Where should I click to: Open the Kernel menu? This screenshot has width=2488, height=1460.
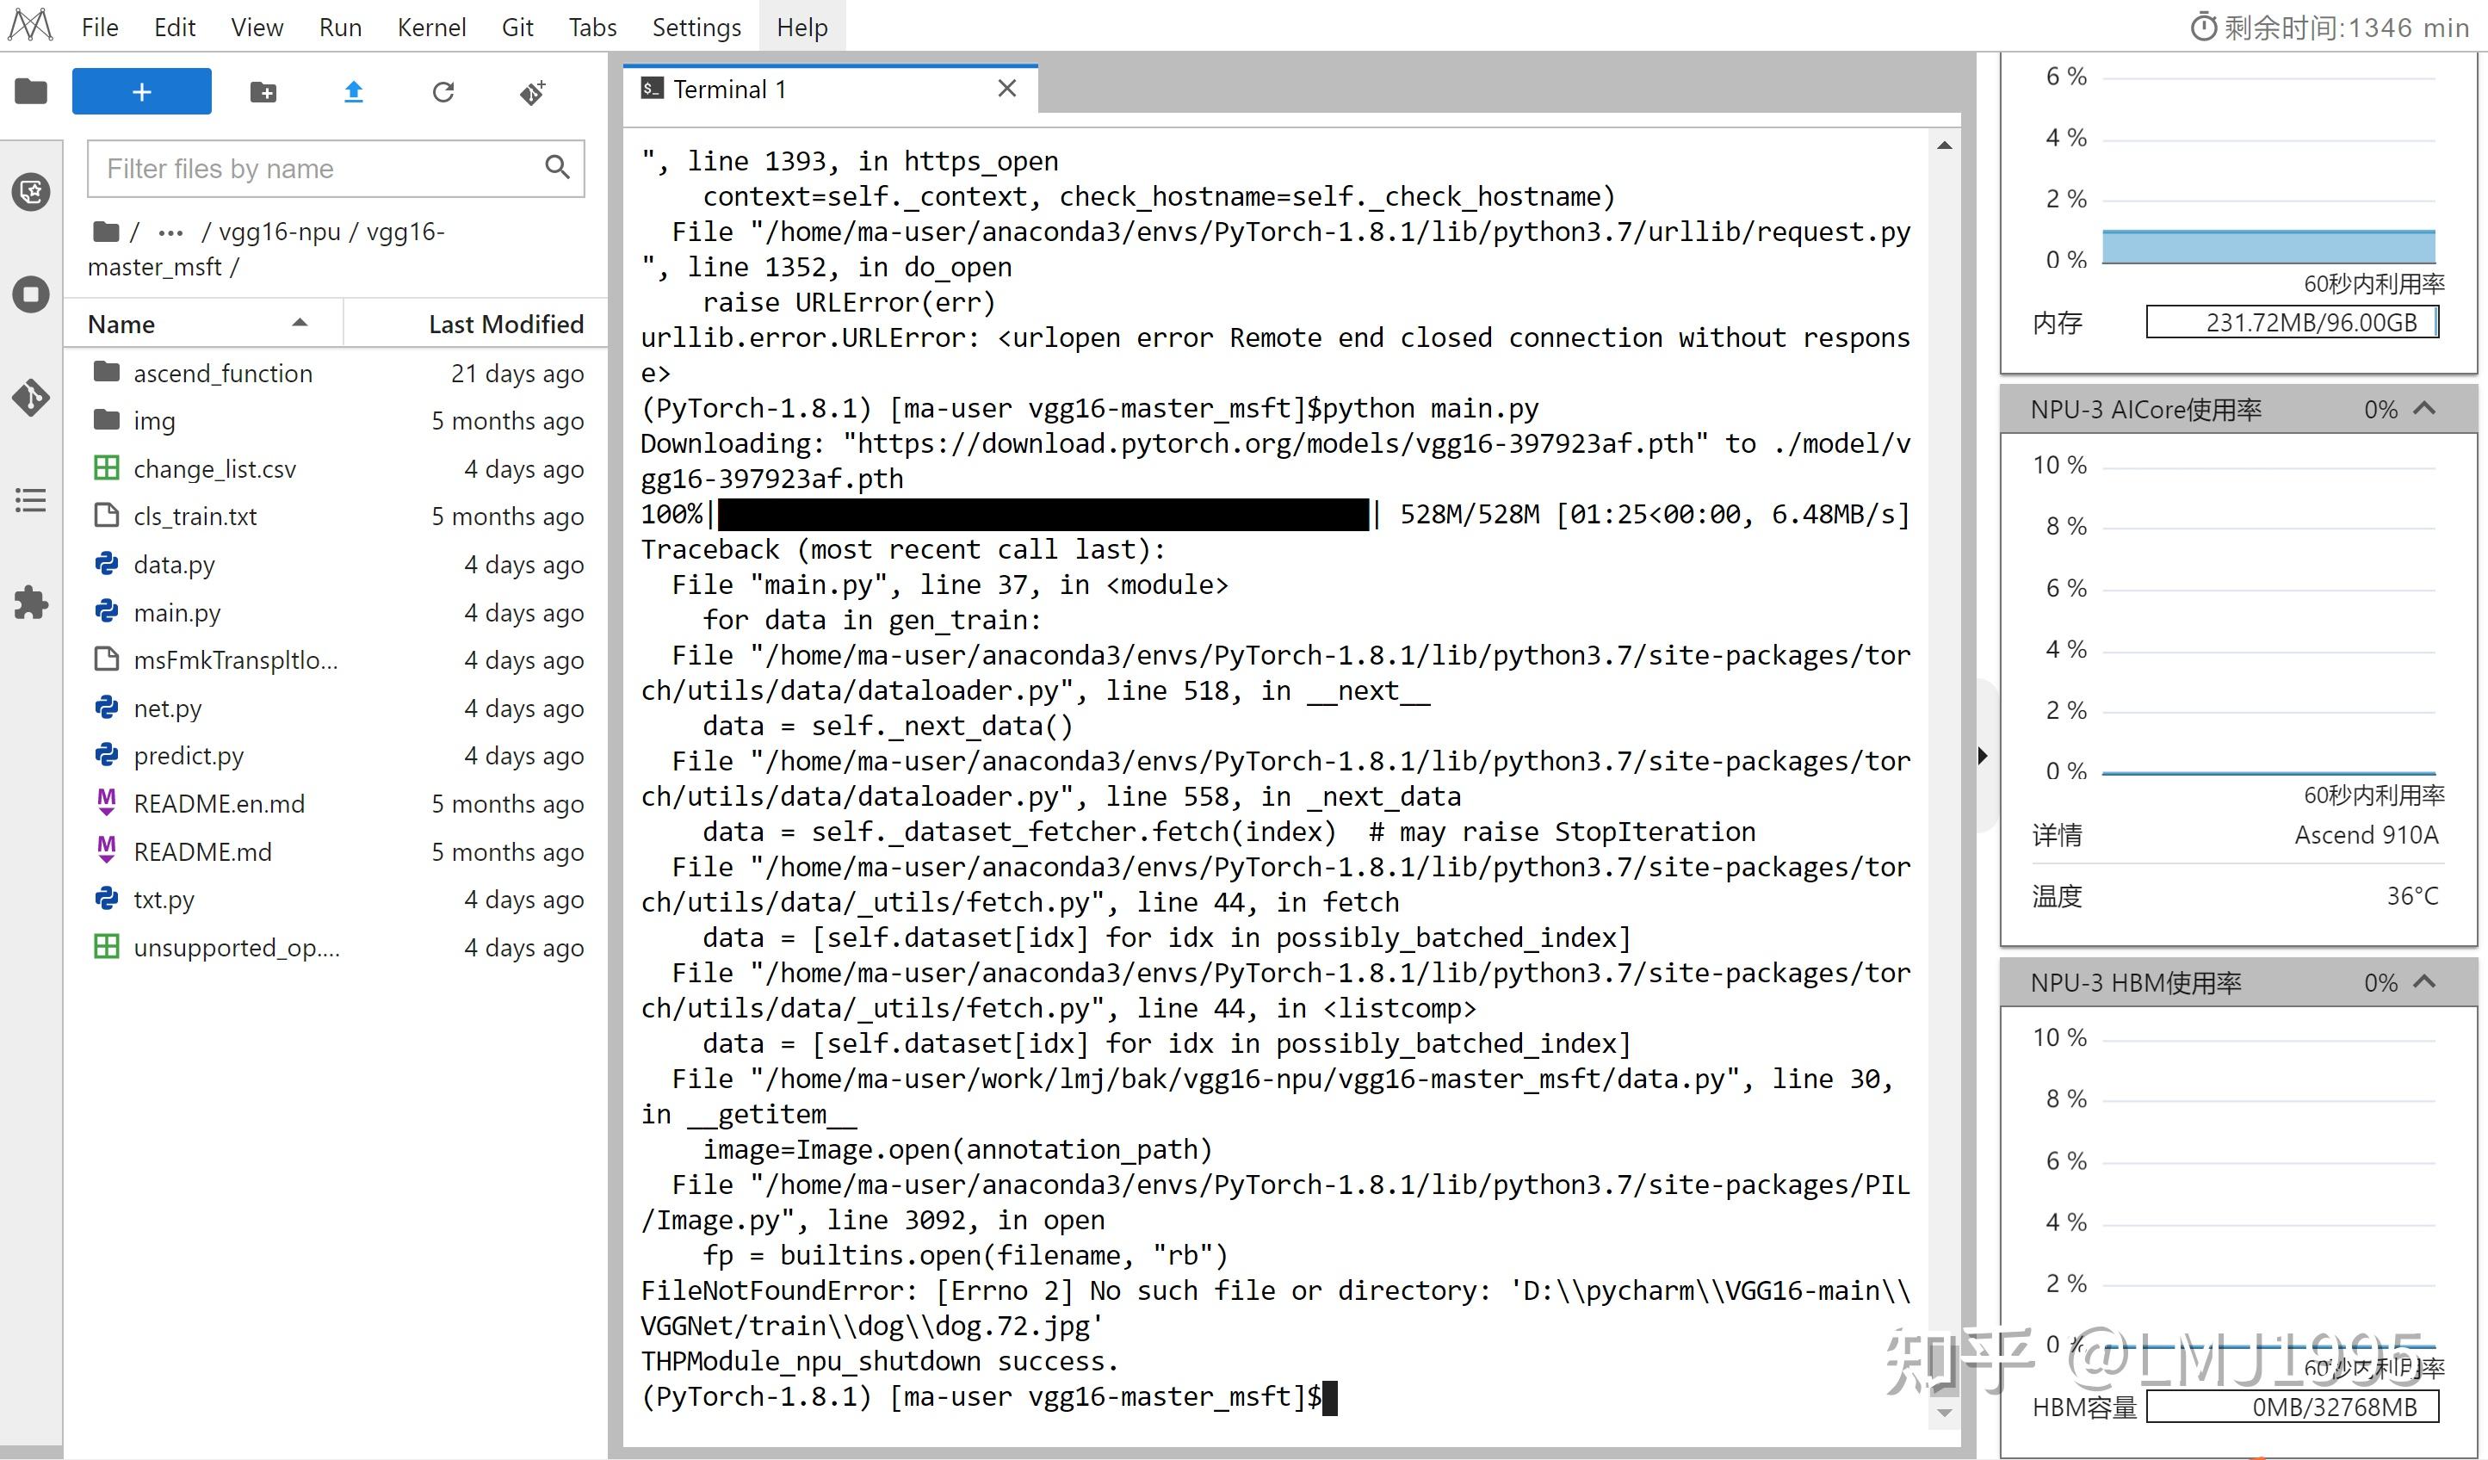(x=431, y=27)
